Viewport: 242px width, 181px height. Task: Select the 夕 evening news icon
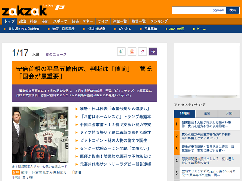[x=142, y=52]
